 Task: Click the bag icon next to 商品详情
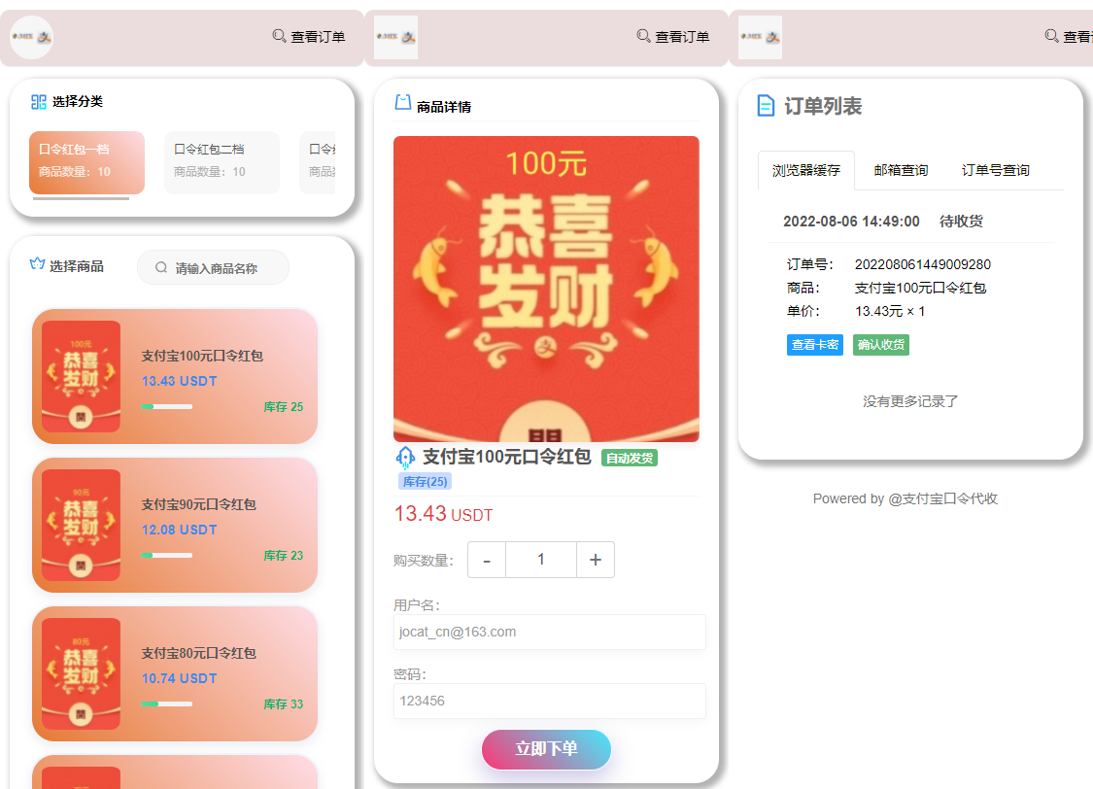click(x=403, y=102)
